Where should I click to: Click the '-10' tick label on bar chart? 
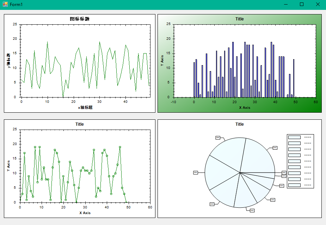coord(173,102)
